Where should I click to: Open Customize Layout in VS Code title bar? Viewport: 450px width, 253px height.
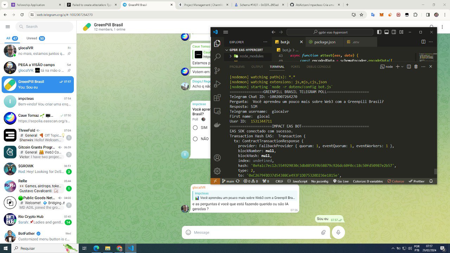coord(401,32)
